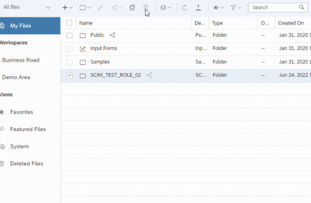Expand the arrow beside the folder icon
Image resolution: width=311 pixels, height=203 pixels.
[x=89, y=8]
